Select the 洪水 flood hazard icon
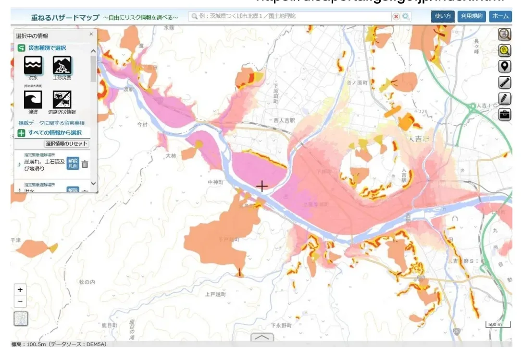Viewport: 522px width, 354px height. [x=33, y=65]
